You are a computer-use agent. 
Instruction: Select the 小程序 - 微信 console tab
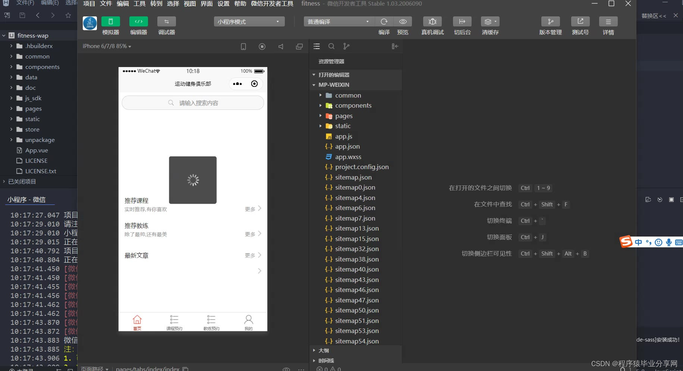26,200
